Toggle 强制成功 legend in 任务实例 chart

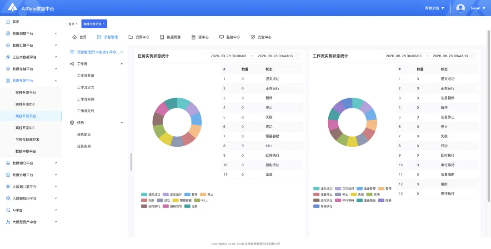click(172, 206)
